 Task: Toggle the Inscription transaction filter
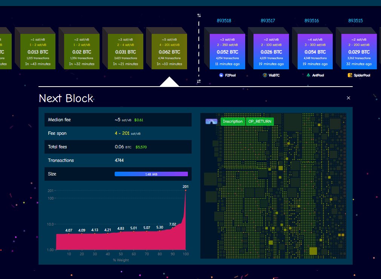click(x=233, y=121)
